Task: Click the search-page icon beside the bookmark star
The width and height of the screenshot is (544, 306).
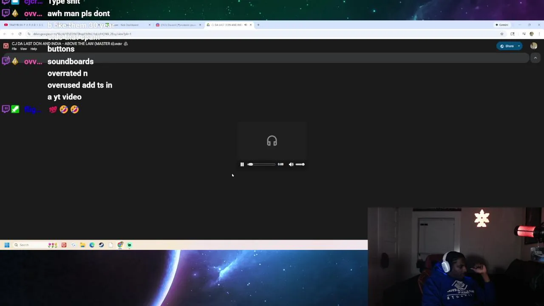Action: [513, 34]
